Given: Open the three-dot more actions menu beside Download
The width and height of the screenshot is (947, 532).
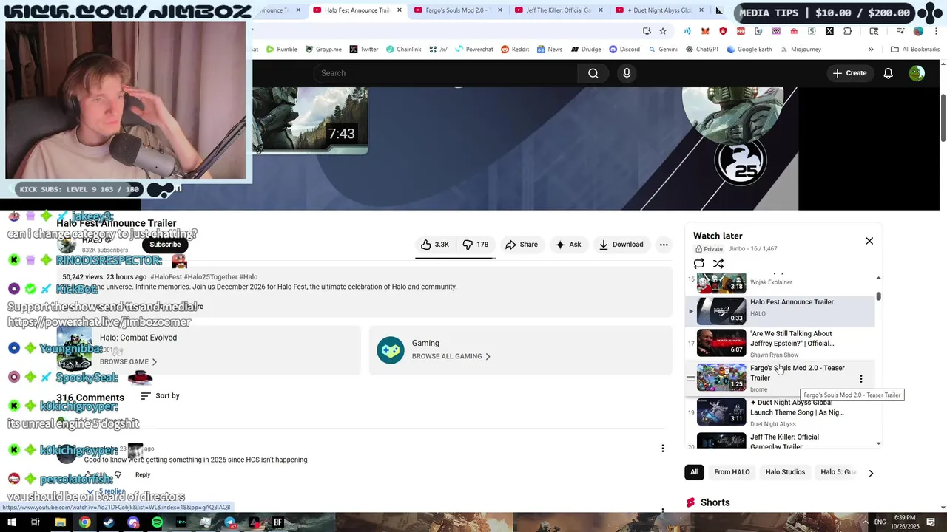Looking at the screenshot, I should [664, 245].
